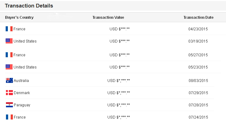
Task: Click the 08/03/2015 transaction date
Action: (x=198, y=81)
